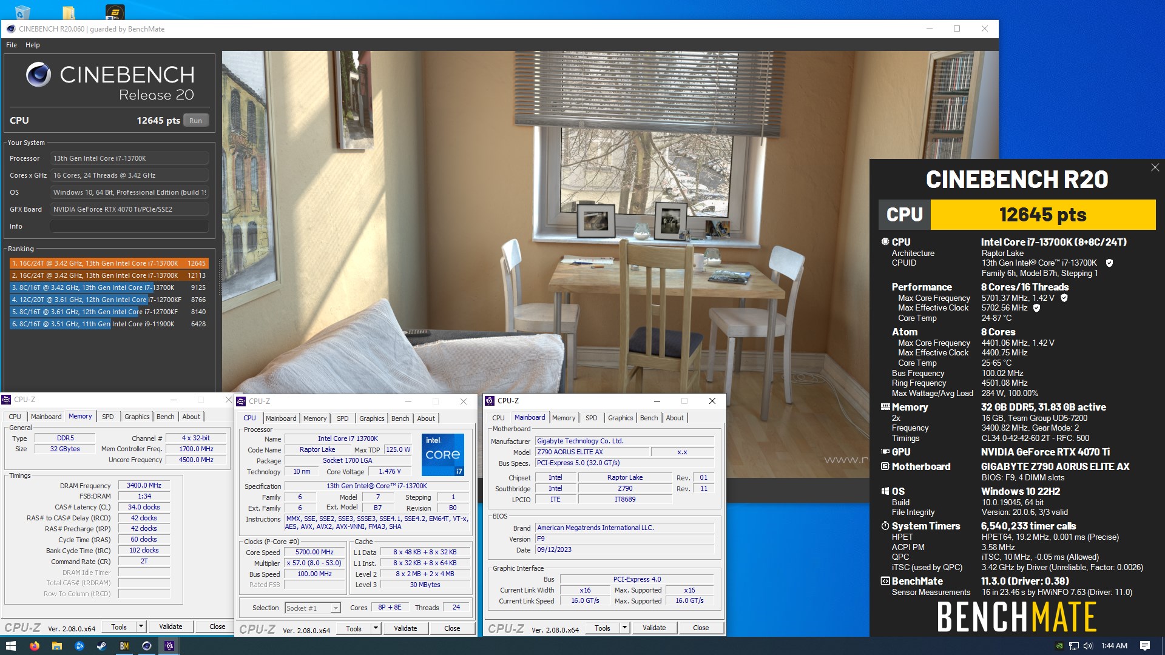Click the shield next to Max Effective Clock 5702.56 MHz

1036,308
